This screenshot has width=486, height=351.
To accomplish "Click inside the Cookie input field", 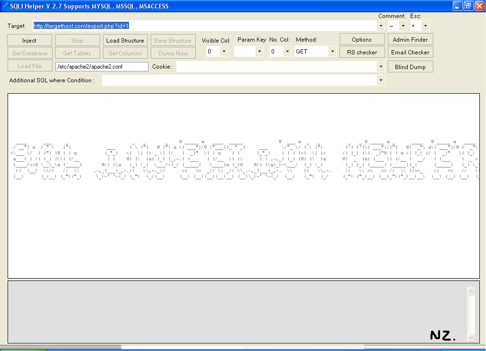I will 276,67.
